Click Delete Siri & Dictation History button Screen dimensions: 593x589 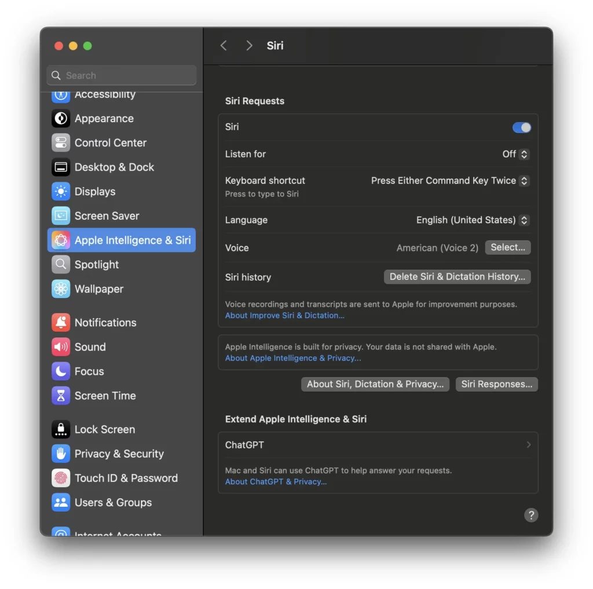coord(457,277)
